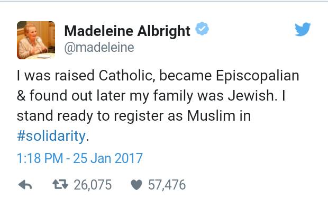The width and height of the screenshot is (328, 198).
Task: Click the @madeleine handle
Action: coord(99,48)
